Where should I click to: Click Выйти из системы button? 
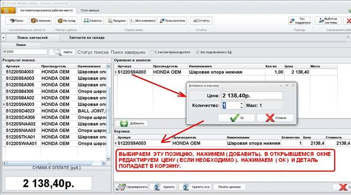[328, 21]
